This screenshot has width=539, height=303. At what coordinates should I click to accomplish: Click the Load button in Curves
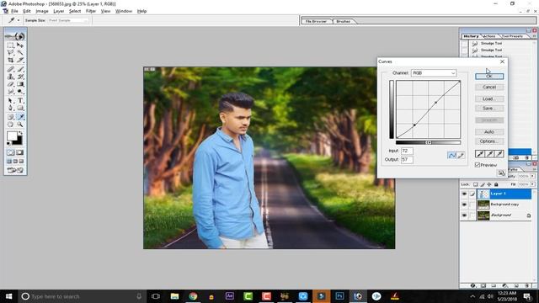(489, 98)
